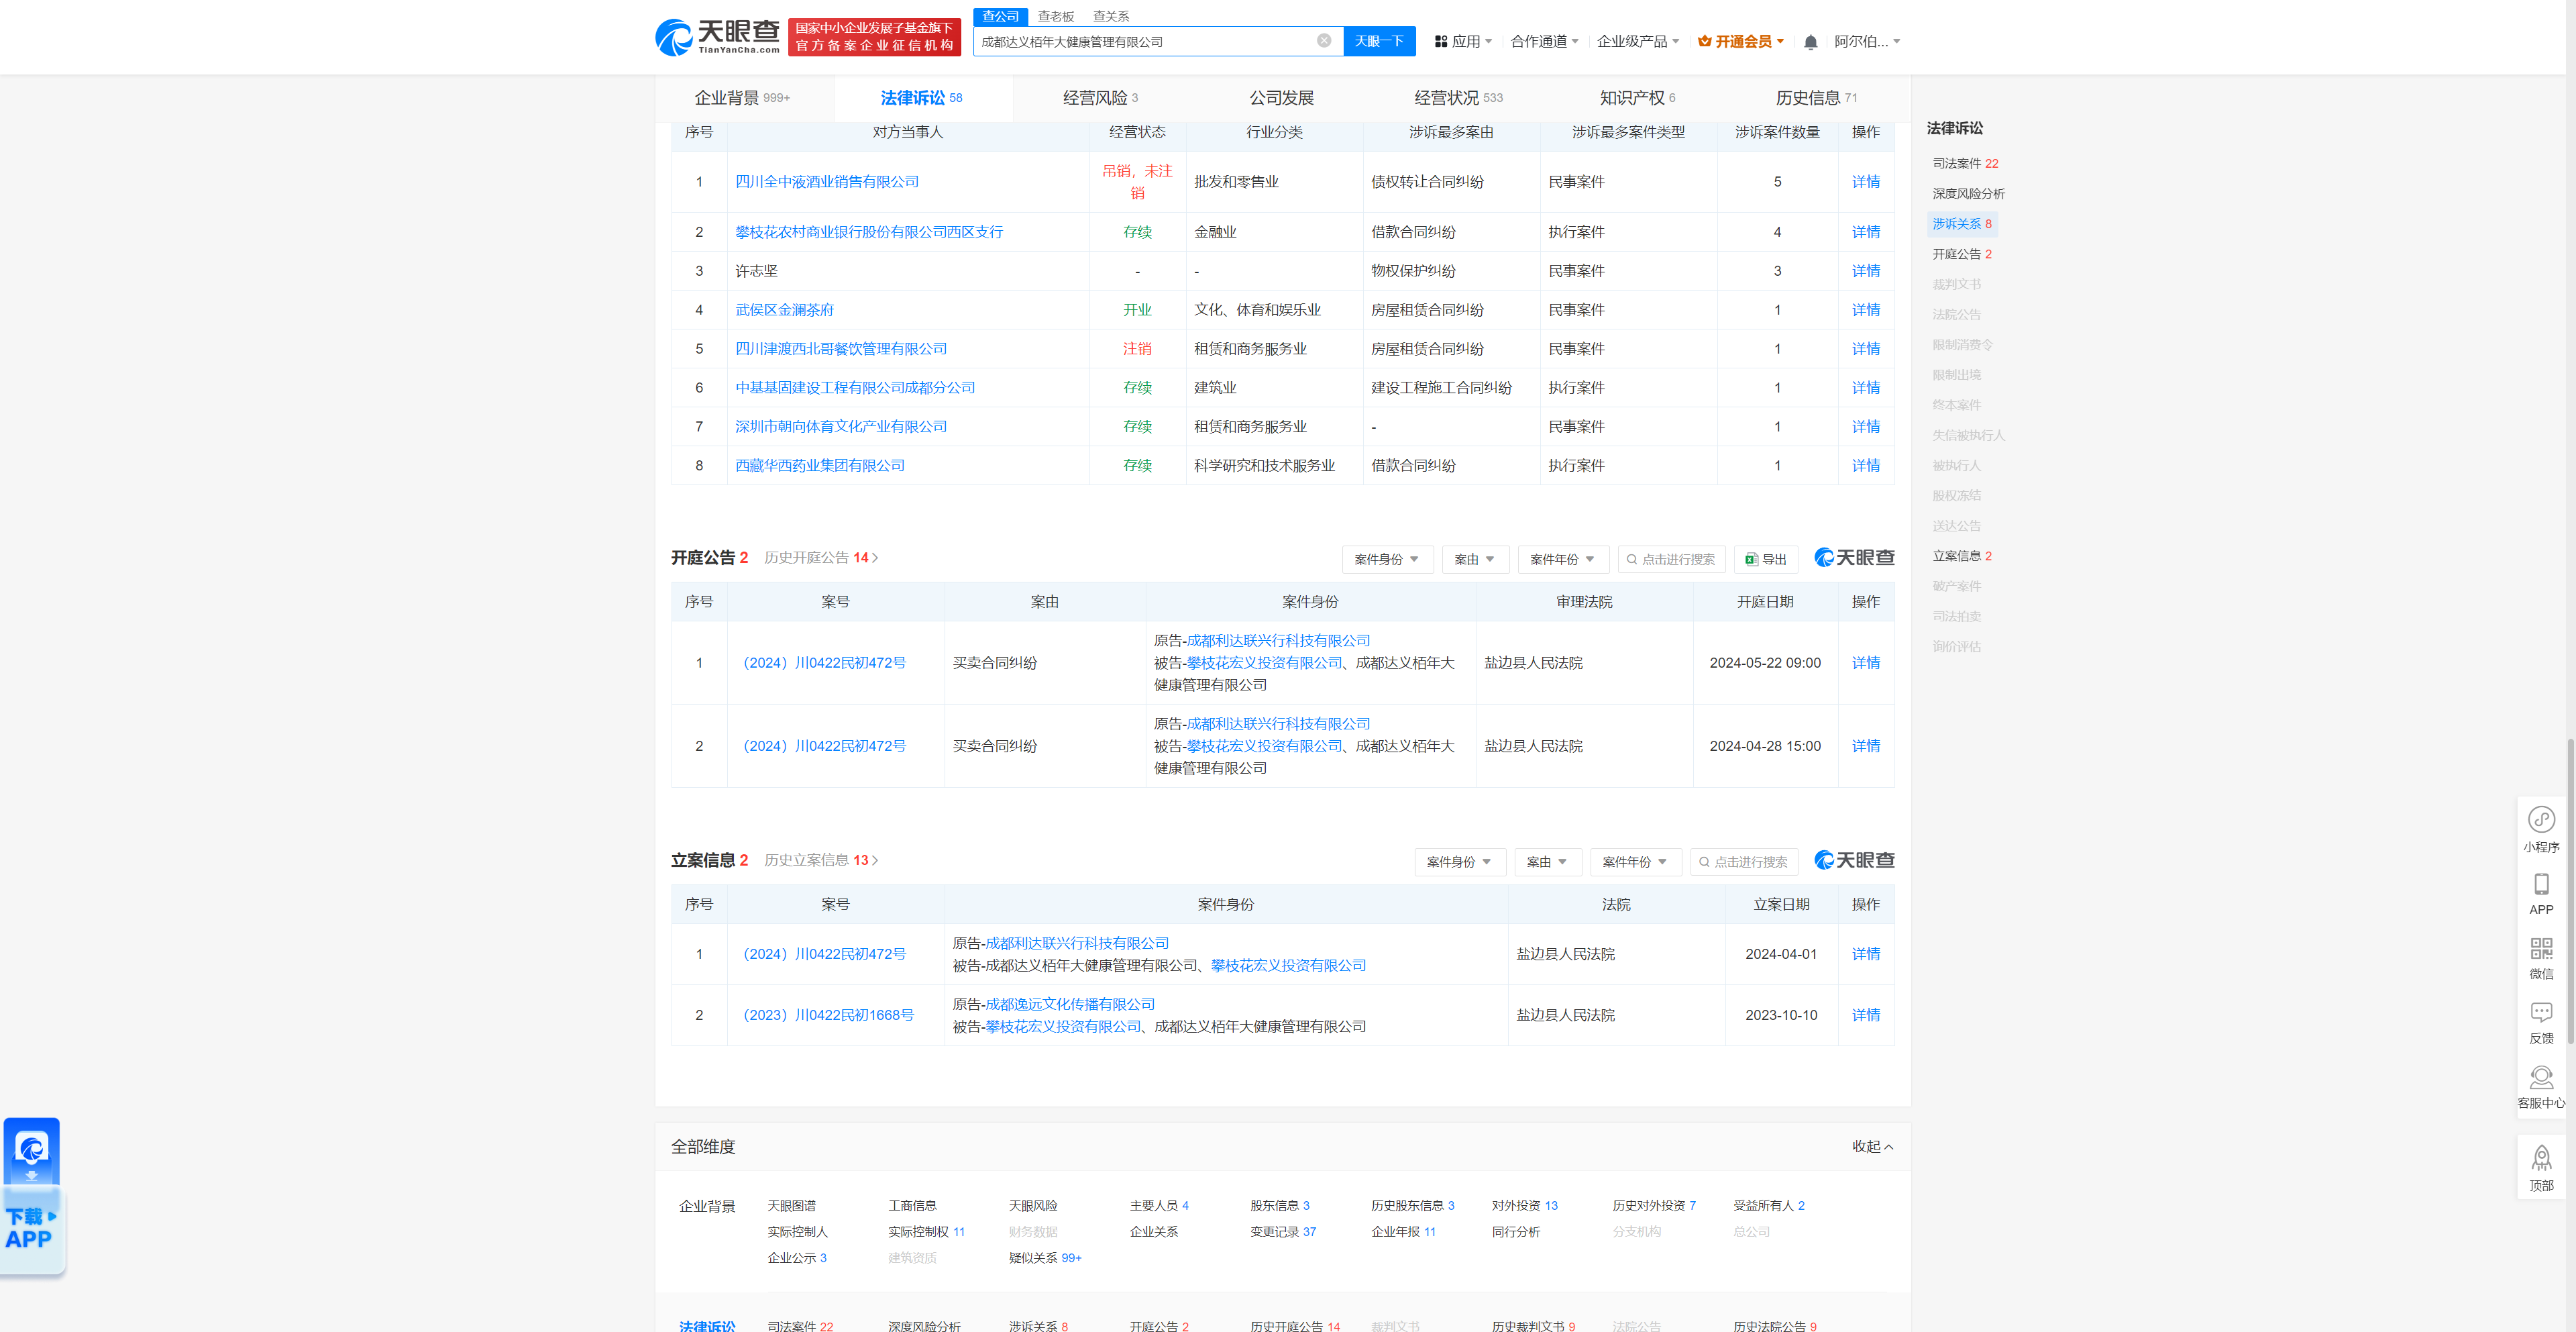Switch to the 知识产权 tab
The height and width of the screenshot is (1332, 2576).
tap(1637, 98)
